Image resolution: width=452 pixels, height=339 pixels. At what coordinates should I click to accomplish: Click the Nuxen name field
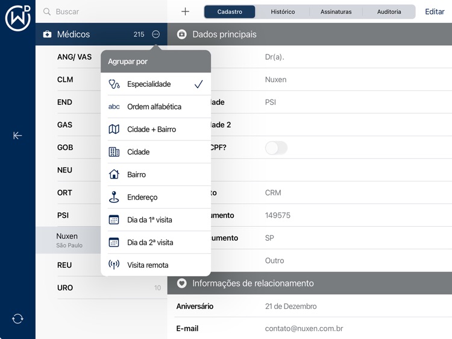[x=275, y=80]
